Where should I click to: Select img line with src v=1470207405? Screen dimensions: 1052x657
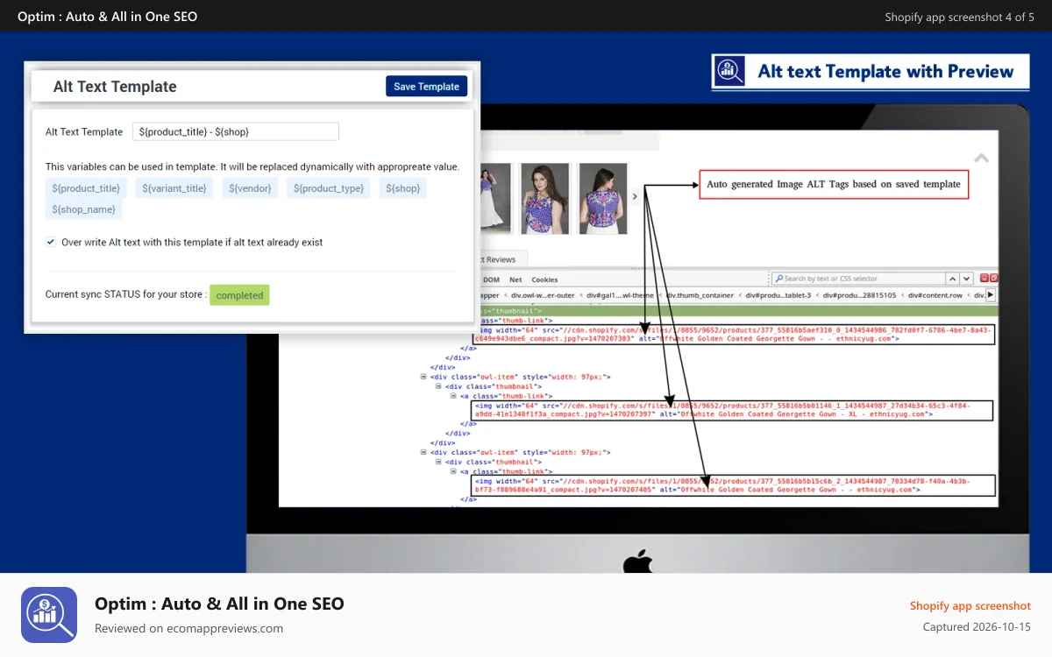(x=733, y=485)
